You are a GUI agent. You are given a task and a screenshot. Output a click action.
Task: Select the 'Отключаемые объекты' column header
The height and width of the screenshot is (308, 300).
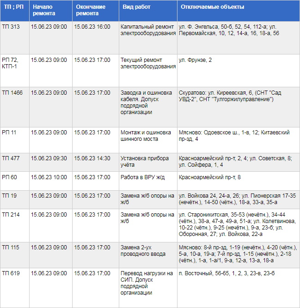[x=213, y=7]
